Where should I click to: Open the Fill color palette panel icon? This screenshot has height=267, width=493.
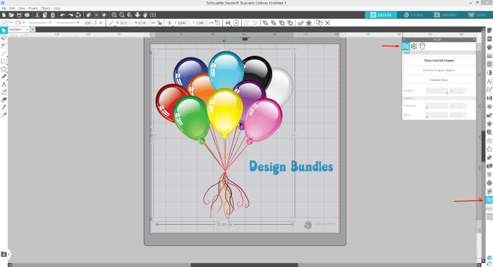tap(489, 47)
